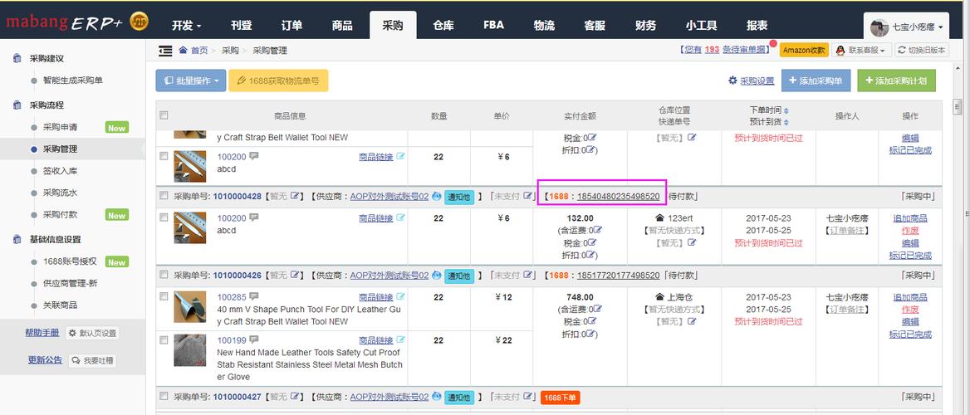Open the 批量操作 dropdown
This screenshot has width=970, height=415.
click(190, 81)
